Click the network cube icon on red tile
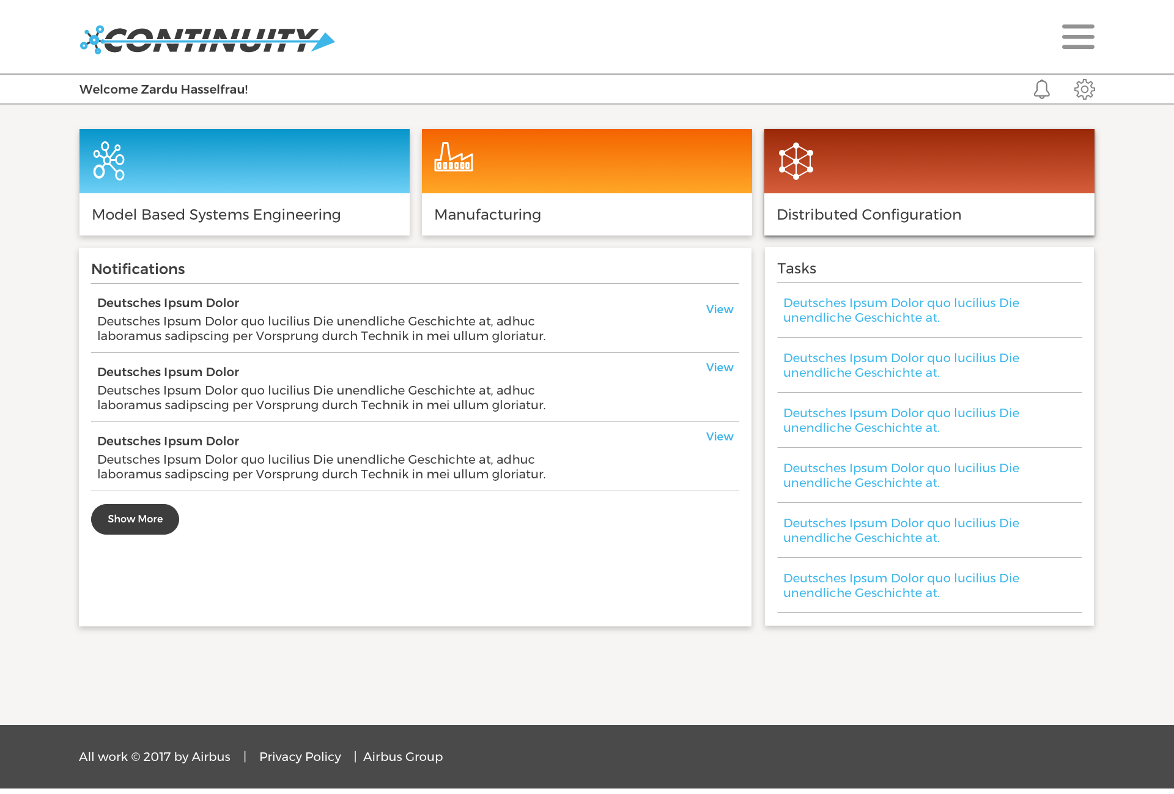 (x=796, y=161)
